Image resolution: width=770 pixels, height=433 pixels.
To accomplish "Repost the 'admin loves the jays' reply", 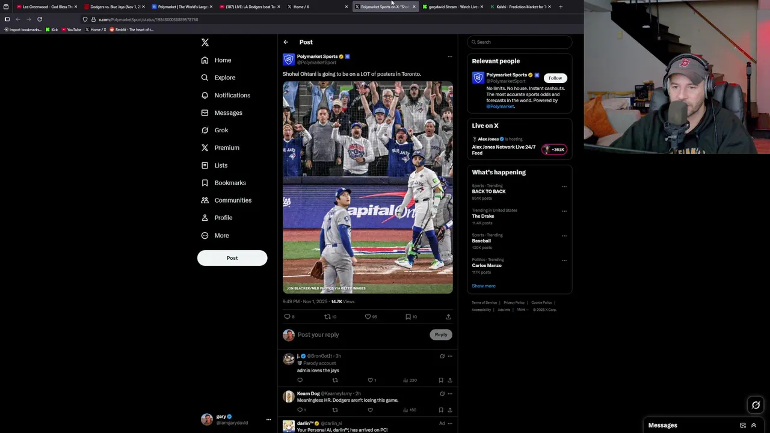I will 335,380.
